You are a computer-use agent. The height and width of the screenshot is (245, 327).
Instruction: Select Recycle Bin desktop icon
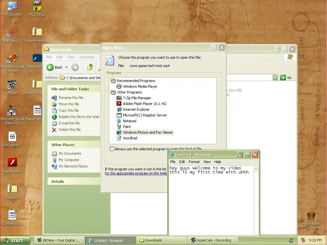pyautogui.click(x=311, y=219)
